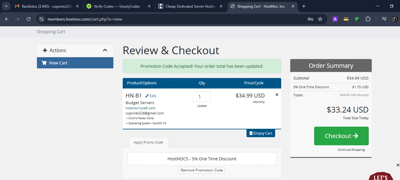Click the Subtotal $34.99 USD value
Image resolution: width=400 pixels, height=180 pixels.
click(x=358, y=78)
